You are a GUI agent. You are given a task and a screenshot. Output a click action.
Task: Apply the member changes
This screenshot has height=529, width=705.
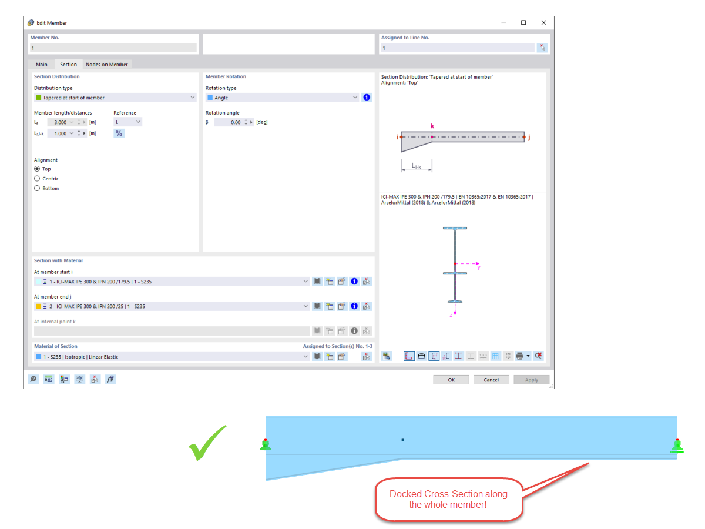(x=531, y=379)
